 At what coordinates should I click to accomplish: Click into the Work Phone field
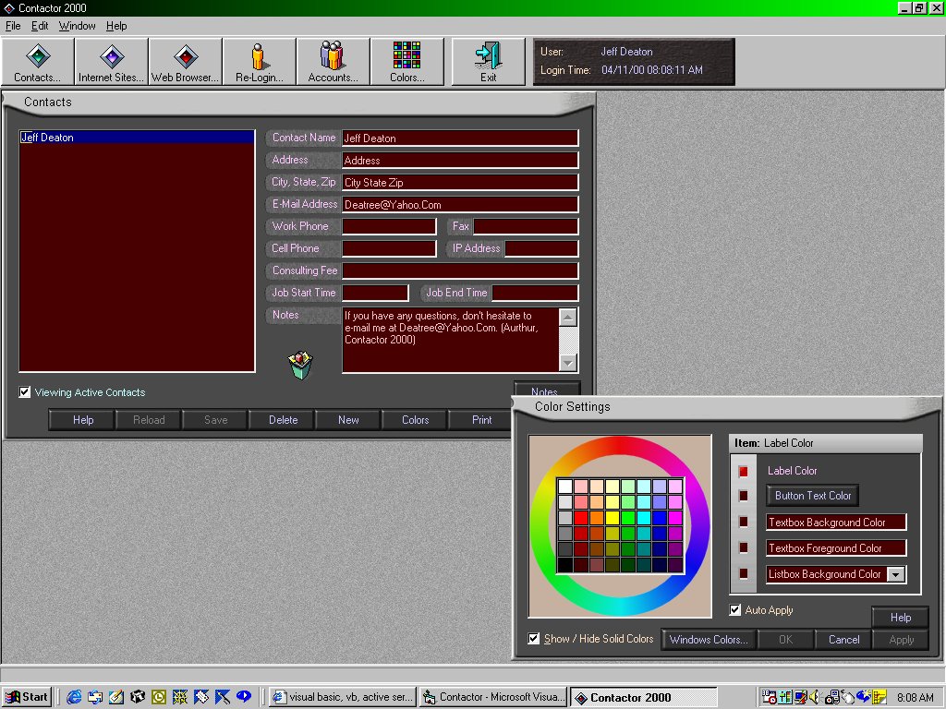point(389,227)
